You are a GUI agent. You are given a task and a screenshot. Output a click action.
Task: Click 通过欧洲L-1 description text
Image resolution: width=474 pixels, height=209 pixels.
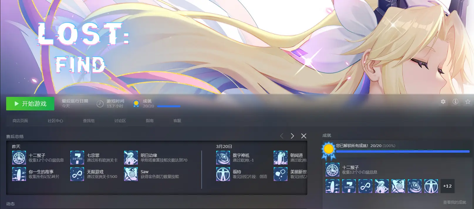[243, 160]
